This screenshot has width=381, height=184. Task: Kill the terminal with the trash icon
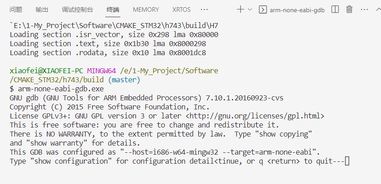click(349, 9)
